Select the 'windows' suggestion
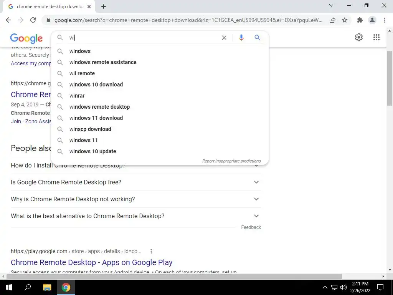 (x=160, y=51)
